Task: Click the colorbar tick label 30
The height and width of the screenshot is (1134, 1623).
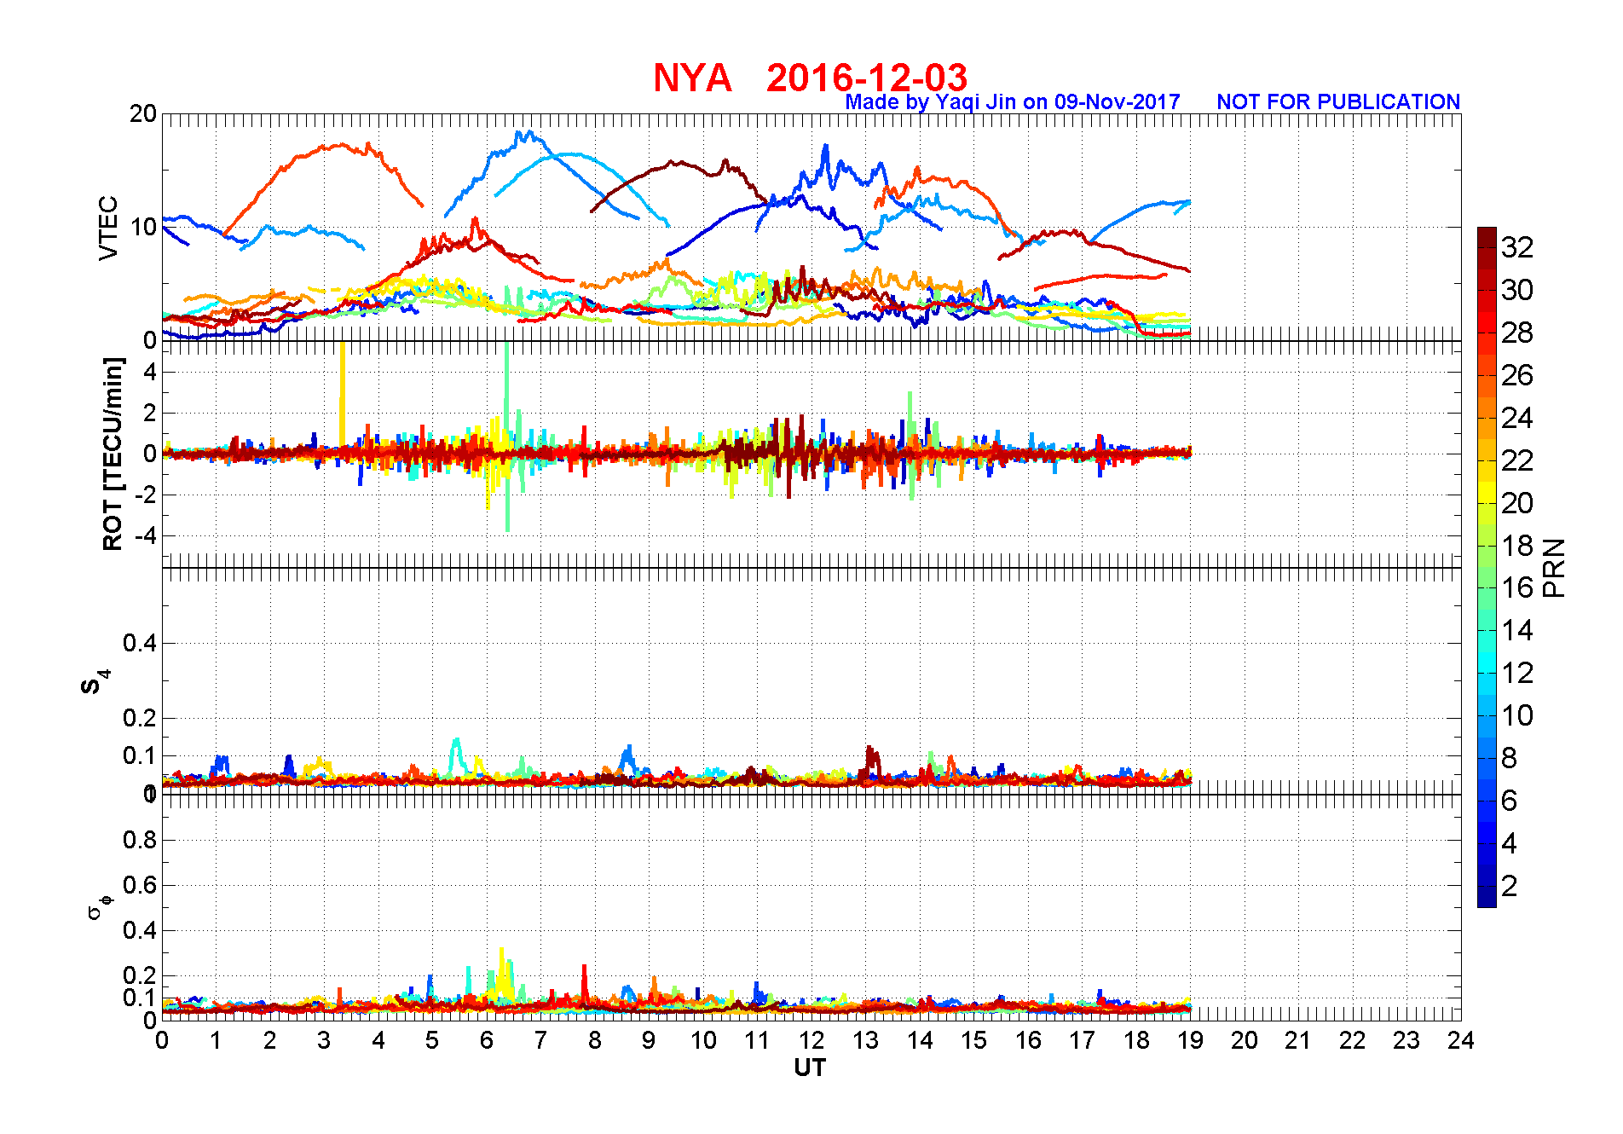Action: coord(1517,290)
